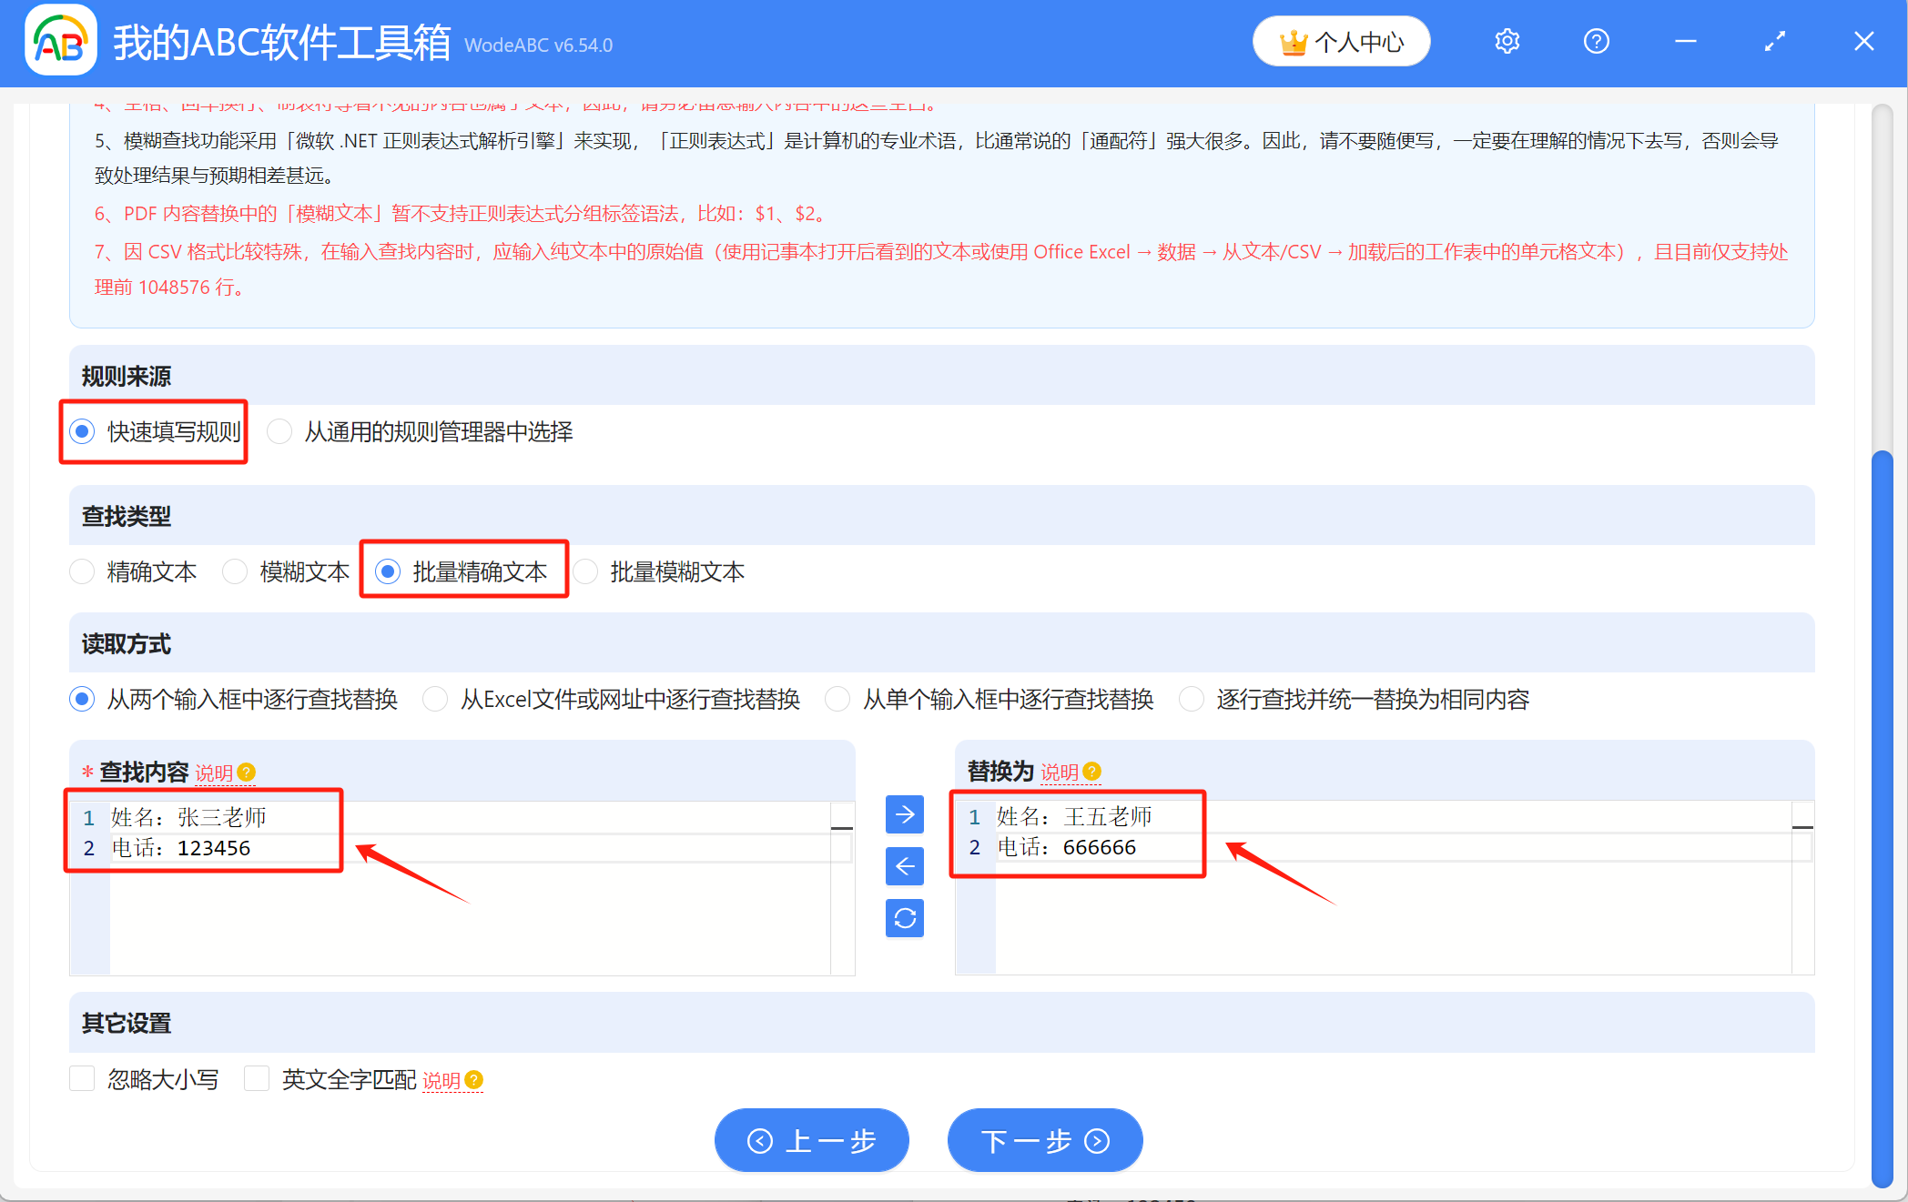Enable the 英文全字匹配 checkbox
The height and width of the screenshot is (1202, 1908).
click(257, 1078)
